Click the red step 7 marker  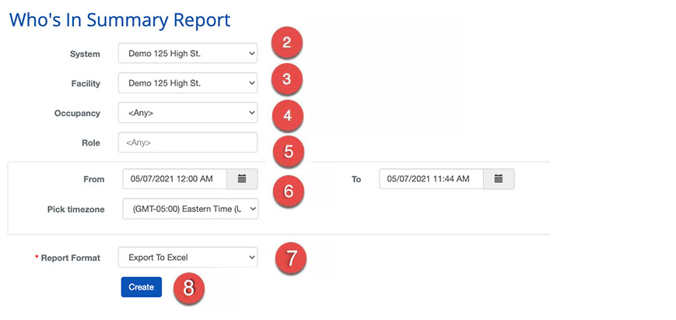pos(291,258)
